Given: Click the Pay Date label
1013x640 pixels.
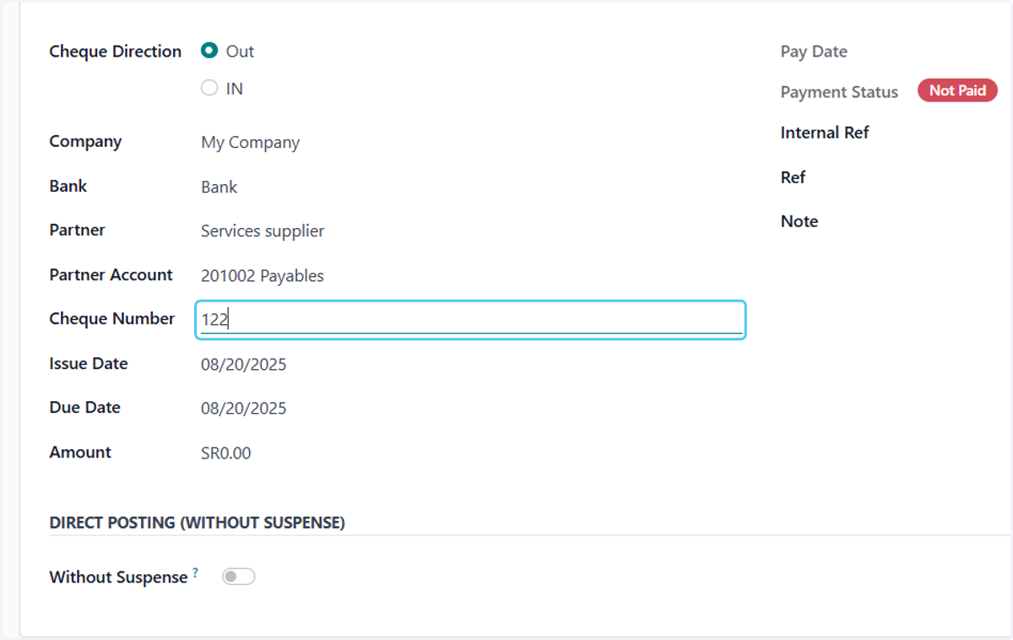Looking at the screenshot, I should coord(814,52).
